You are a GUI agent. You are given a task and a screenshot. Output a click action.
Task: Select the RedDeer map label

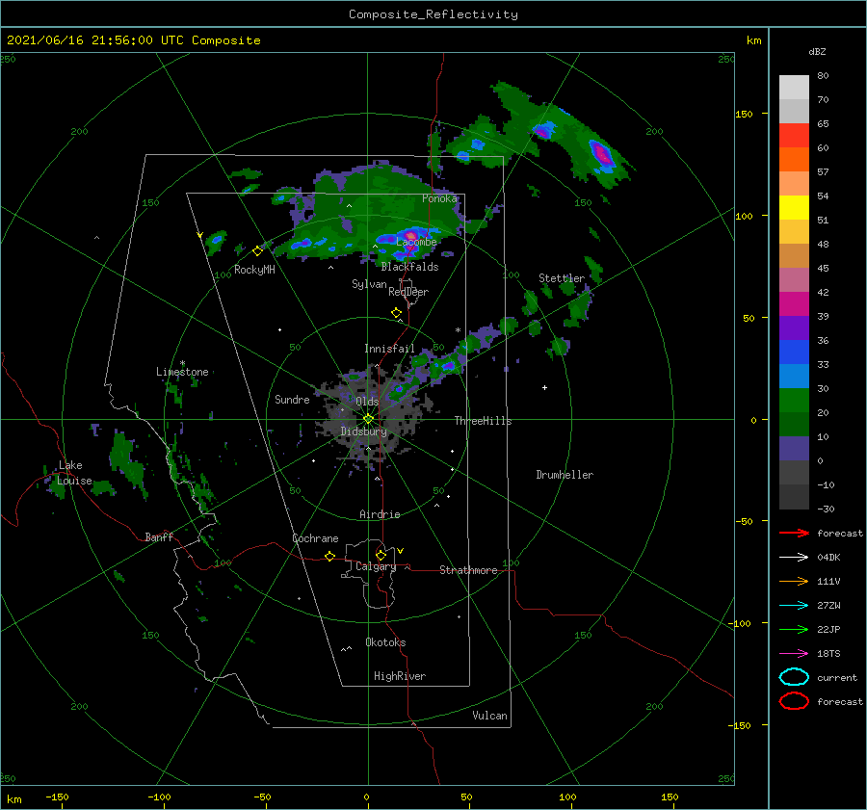408,292
